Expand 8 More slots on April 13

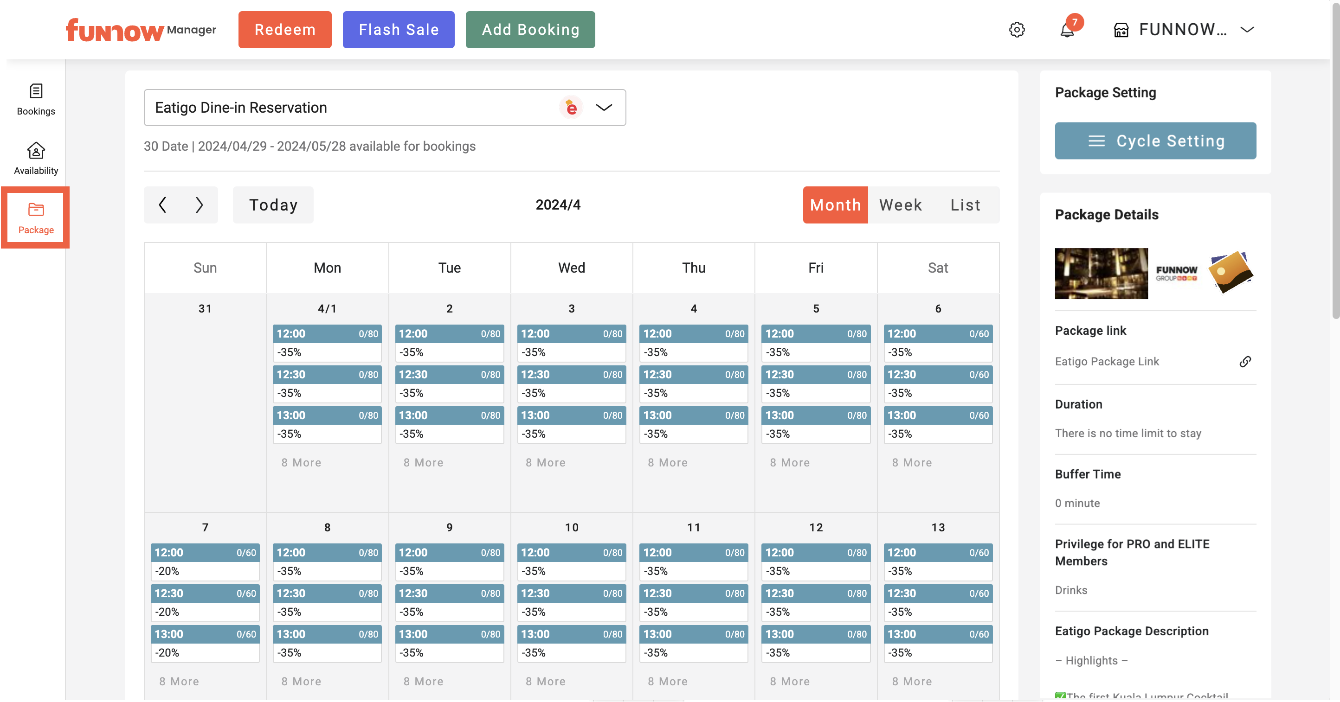(x=911, y=681)
